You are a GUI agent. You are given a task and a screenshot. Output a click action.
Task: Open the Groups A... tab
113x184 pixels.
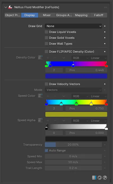(64, 15)
